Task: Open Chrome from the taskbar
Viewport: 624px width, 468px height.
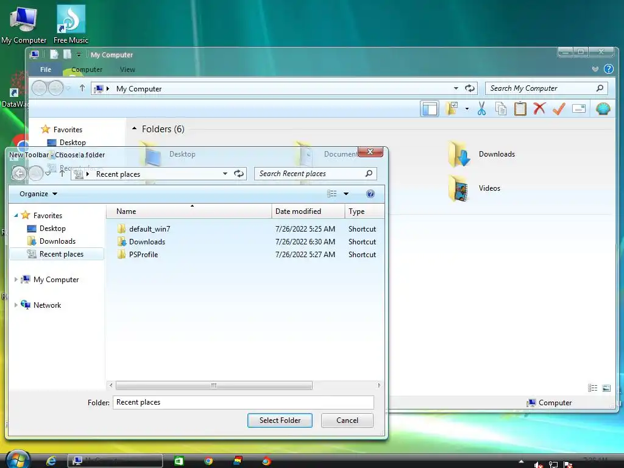Action: (x=208, y=461)
